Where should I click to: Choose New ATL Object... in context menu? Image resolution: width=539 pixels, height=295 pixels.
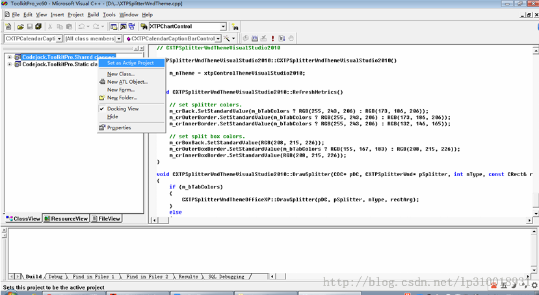pyautogui.click(x=131, y=82)
